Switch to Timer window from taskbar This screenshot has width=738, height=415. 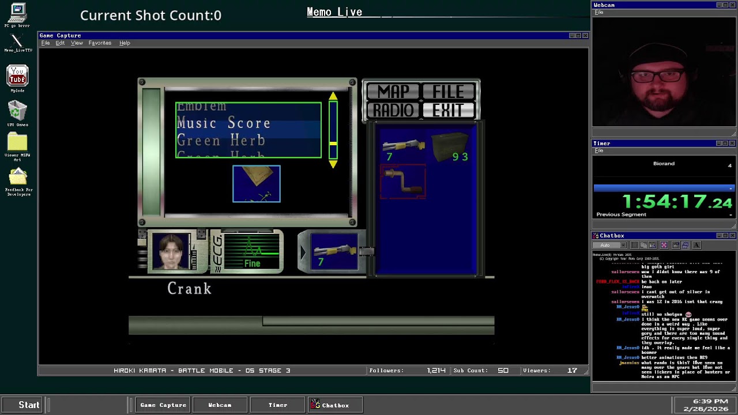(277, 405)
